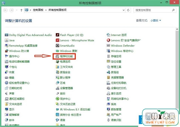Image resolution: width=180 pixels, height=127 pixels.
Task: Click the Windows 更新 icon
Action: click(57, 51)
